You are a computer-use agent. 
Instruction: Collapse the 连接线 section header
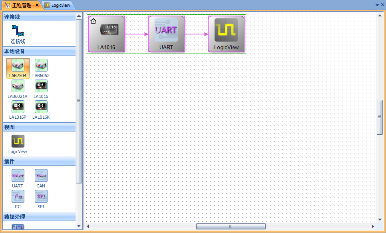tap(40, 17)
